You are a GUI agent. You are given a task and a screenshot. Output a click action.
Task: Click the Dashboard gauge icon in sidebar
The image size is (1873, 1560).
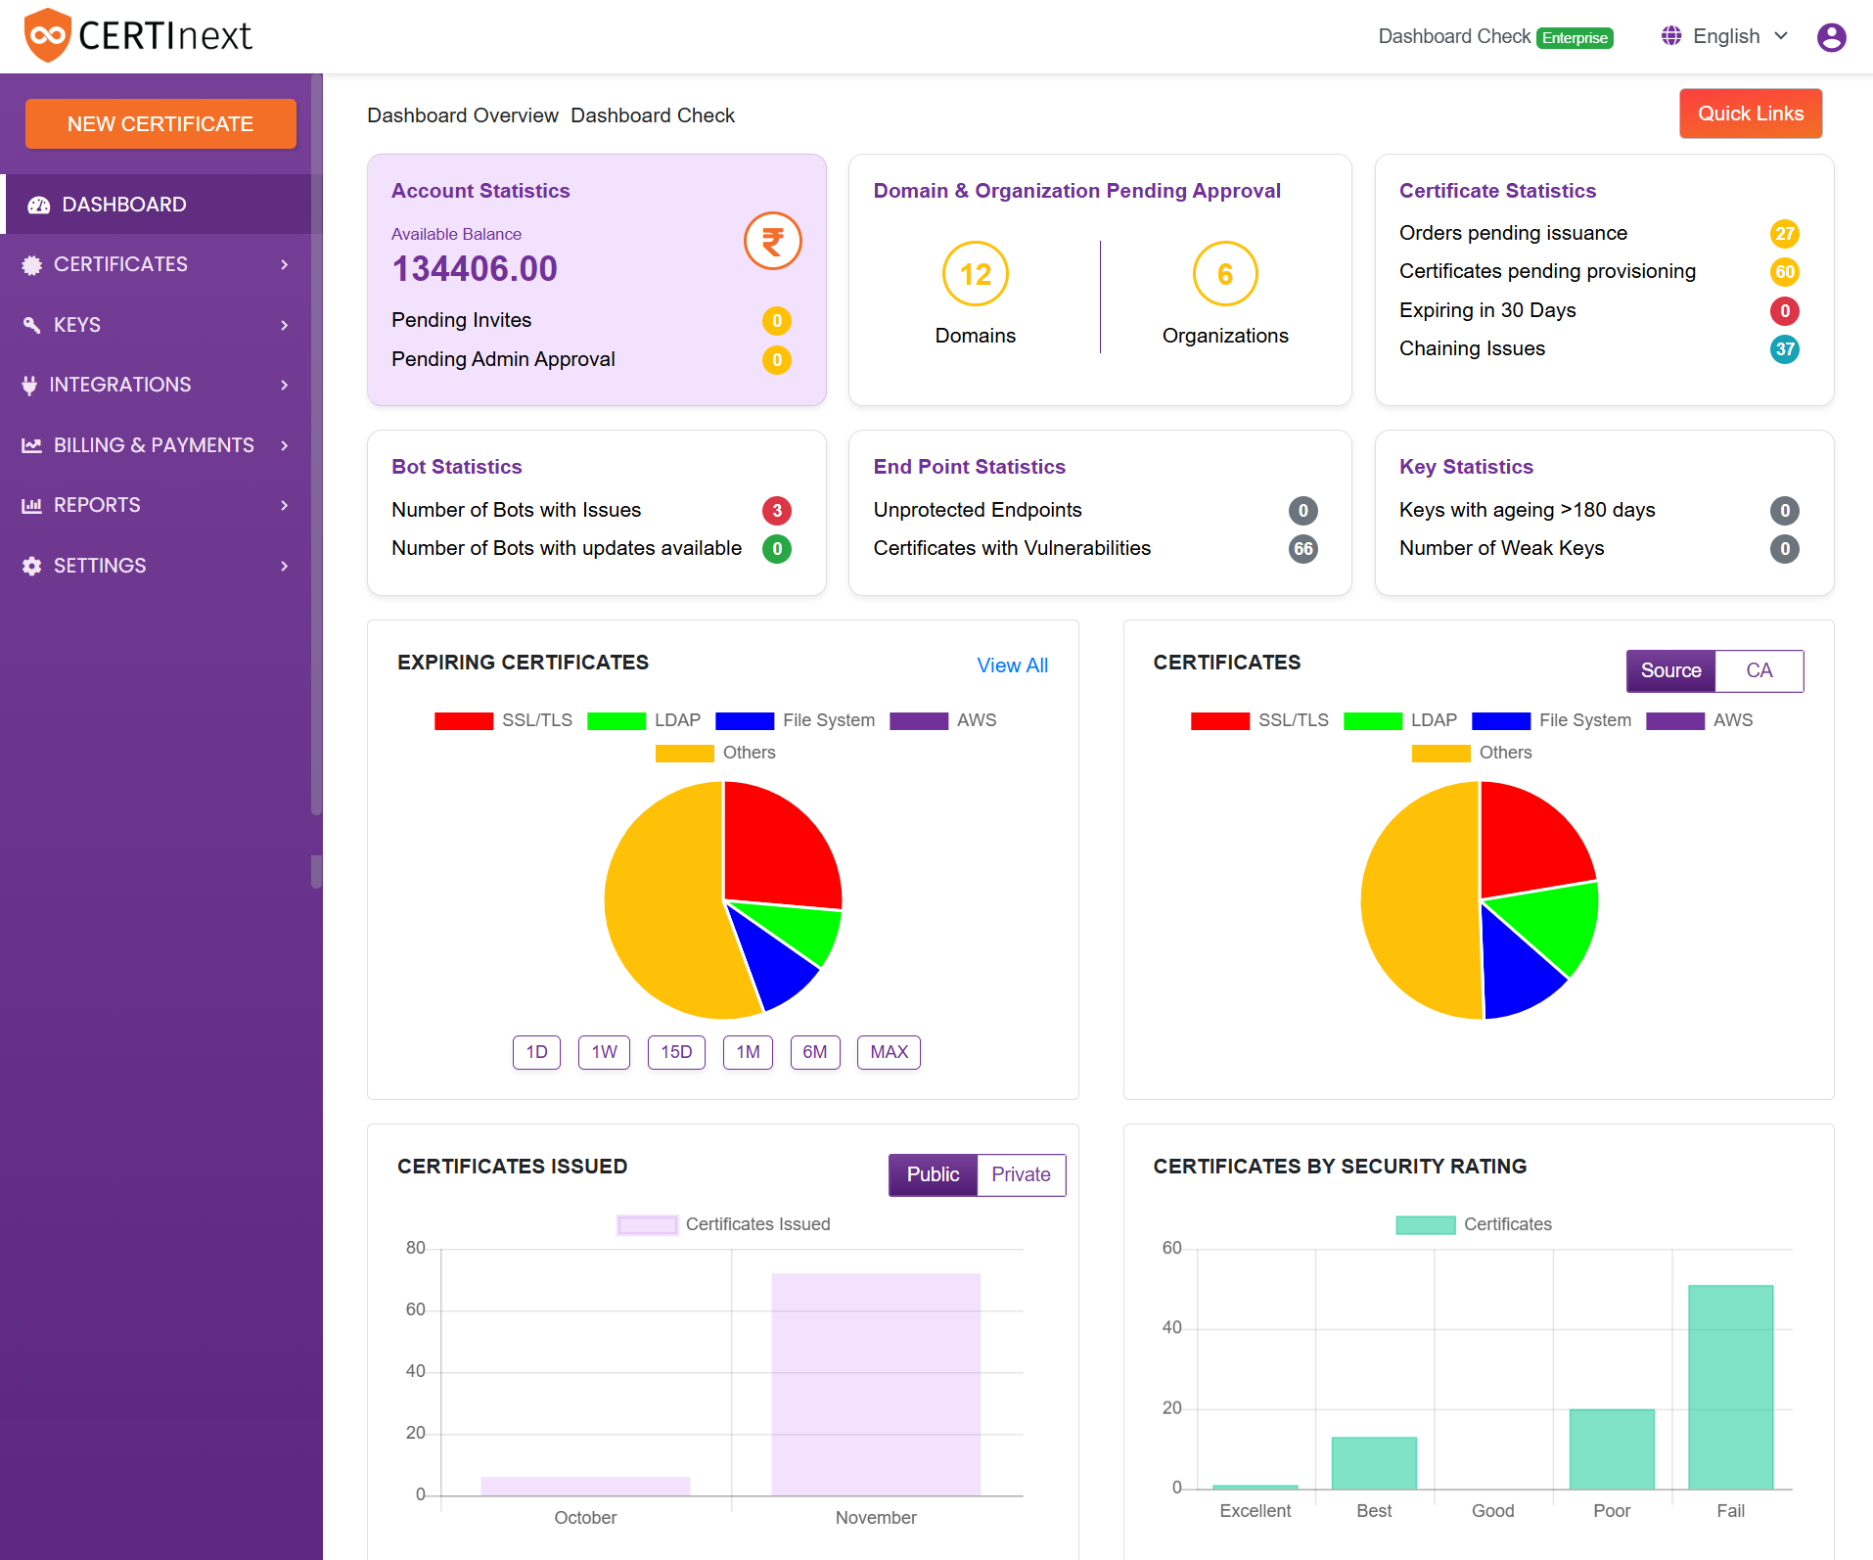39,205
